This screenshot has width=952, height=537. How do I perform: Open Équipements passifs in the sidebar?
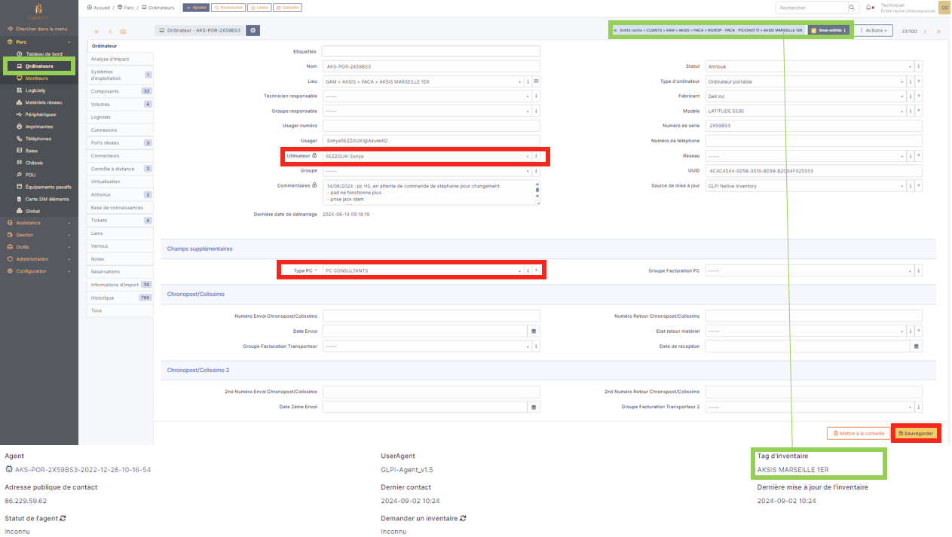[48, 187]
